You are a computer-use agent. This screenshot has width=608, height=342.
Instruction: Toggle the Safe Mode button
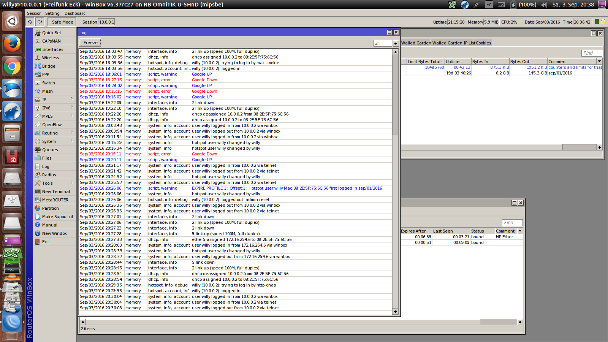click(x=62, y=22)
